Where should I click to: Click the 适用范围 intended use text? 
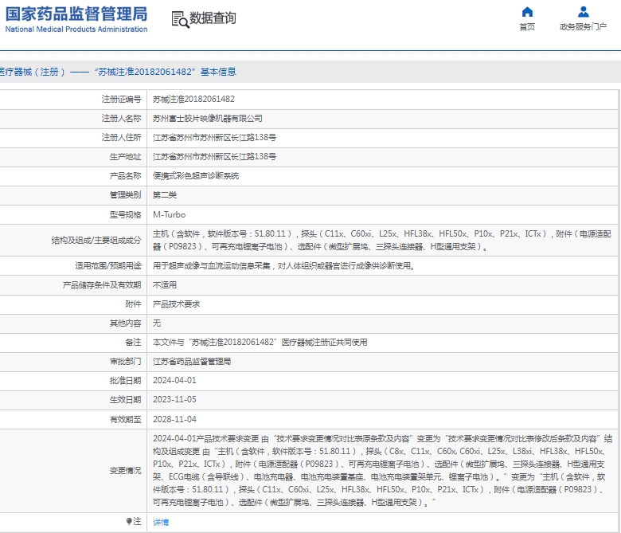tap(284, 266)
